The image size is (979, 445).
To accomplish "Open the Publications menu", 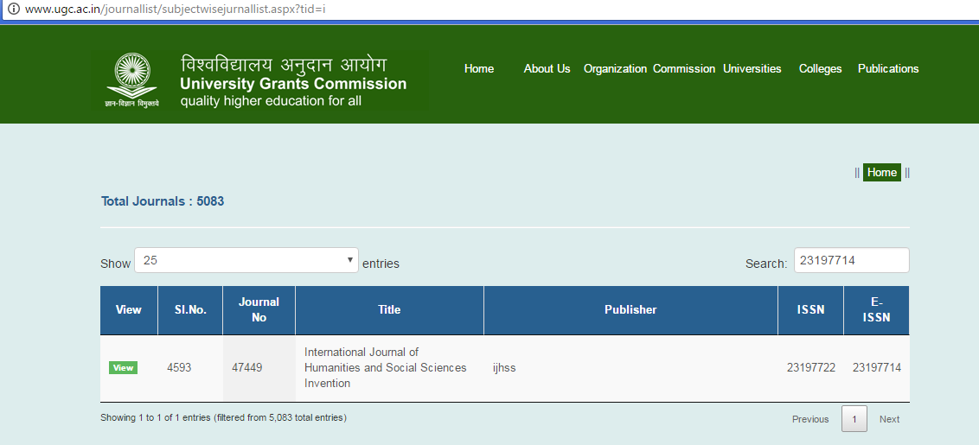I will (888, 69).
